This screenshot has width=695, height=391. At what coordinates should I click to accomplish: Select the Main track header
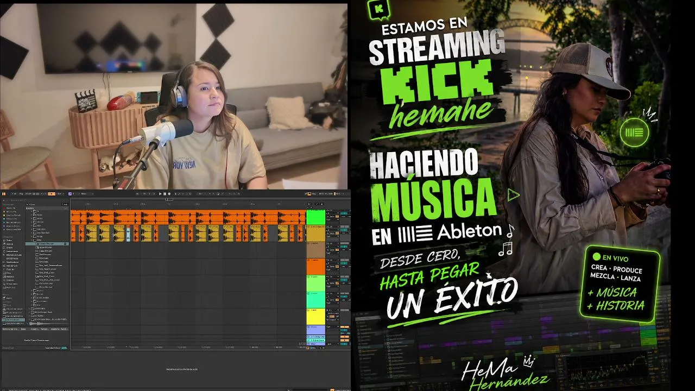pos(315,344)
